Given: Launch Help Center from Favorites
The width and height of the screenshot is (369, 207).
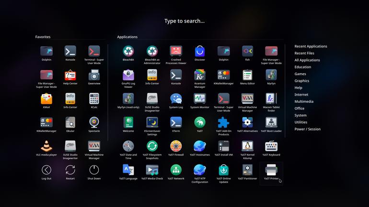Looking at the screenshot, I should pyautogui.click(x=70, y=77).
